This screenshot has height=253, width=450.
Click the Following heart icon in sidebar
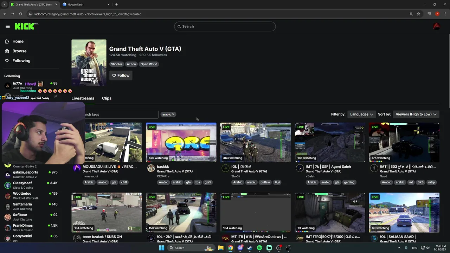pyautogui.click(x=7, y=61)
